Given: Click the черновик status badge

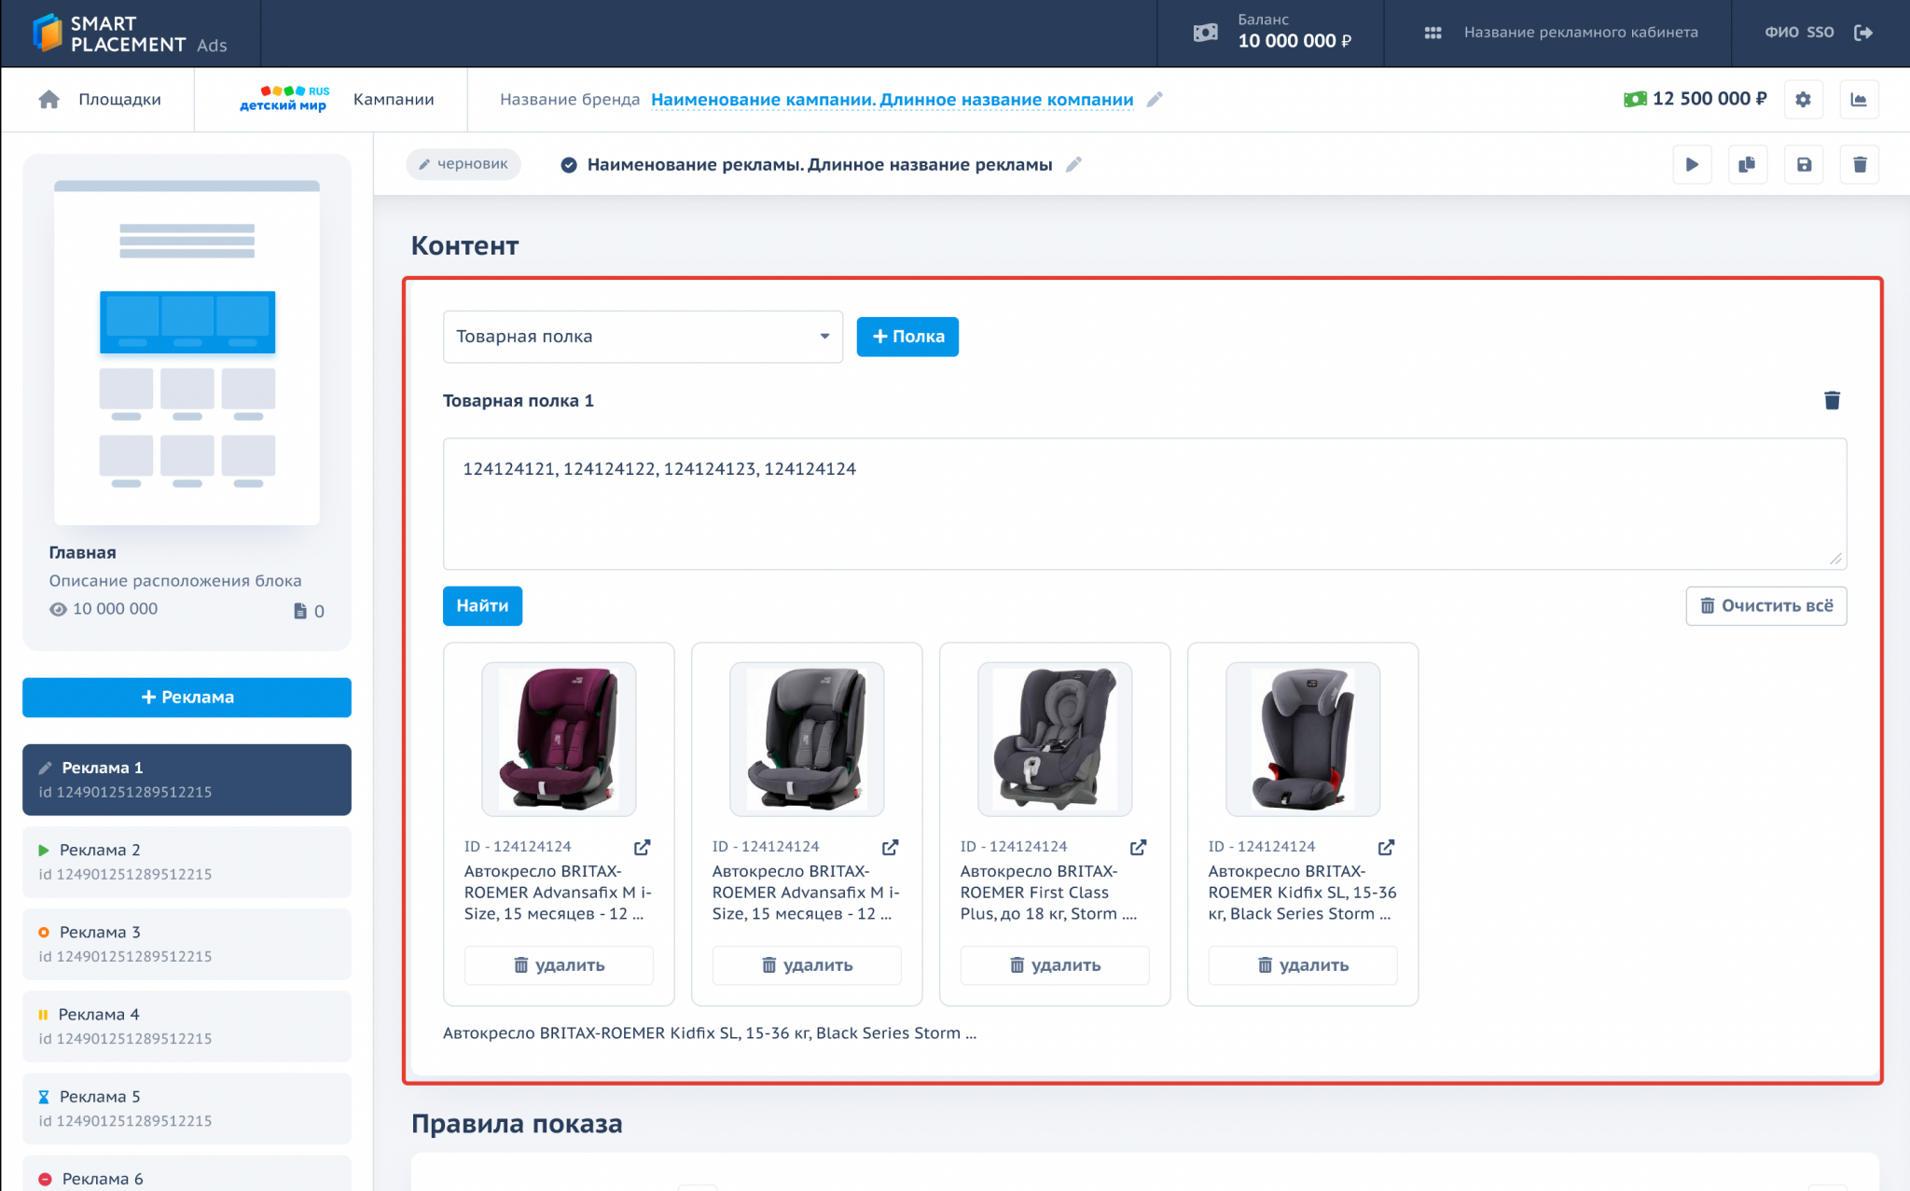Looking at the screenshot, I should click(x=464, y=164).
